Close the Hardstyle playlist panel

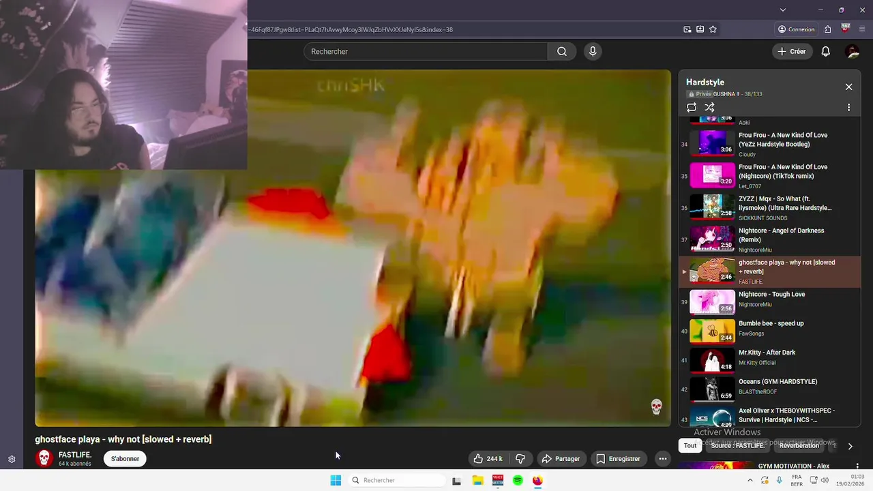(x=848, y=87)
